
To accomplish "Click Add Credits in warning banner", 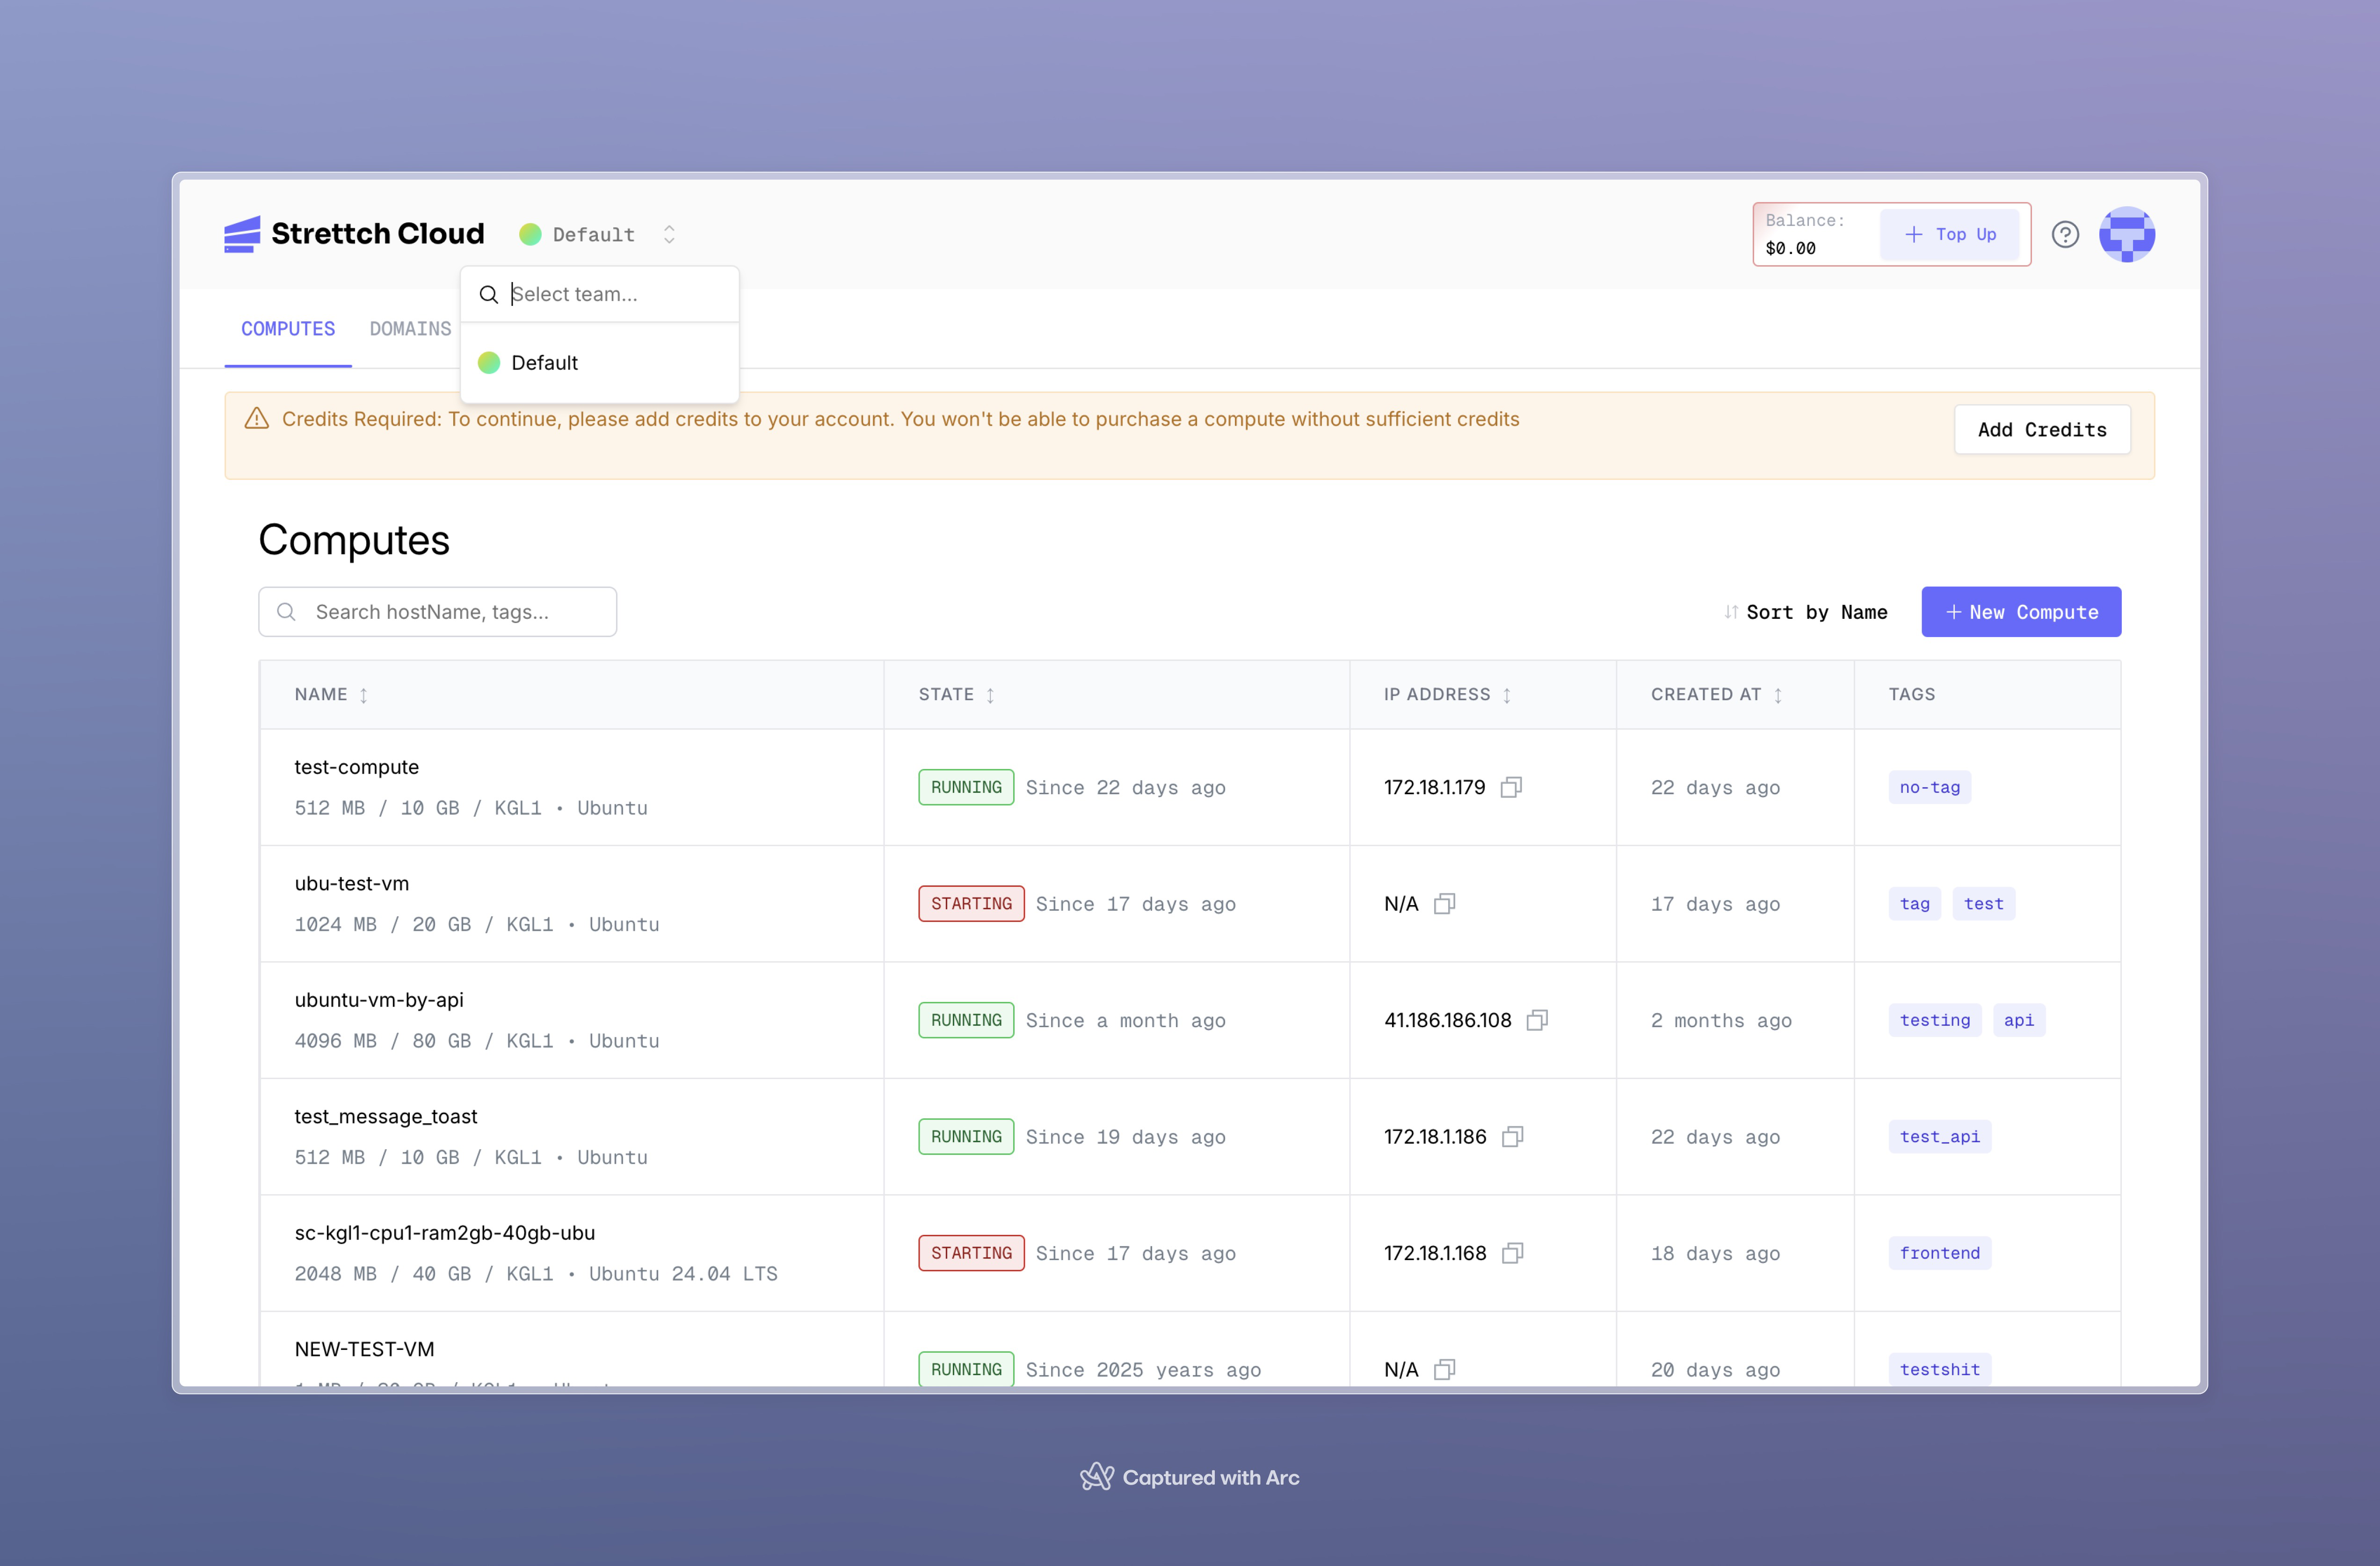I will 2041,430.
